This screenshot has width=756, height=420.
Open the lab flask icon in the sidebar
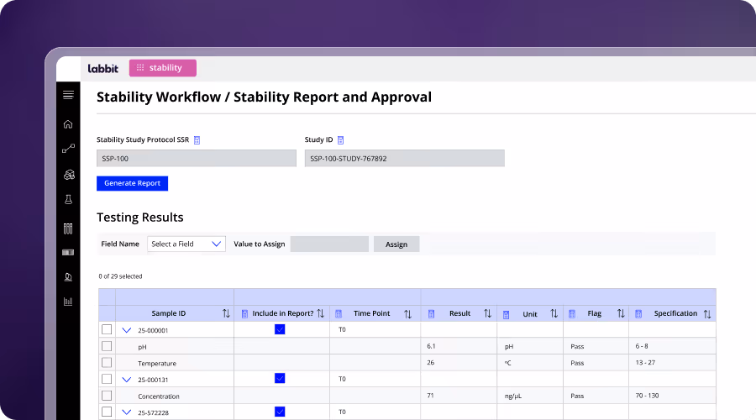tap(69, 199)
